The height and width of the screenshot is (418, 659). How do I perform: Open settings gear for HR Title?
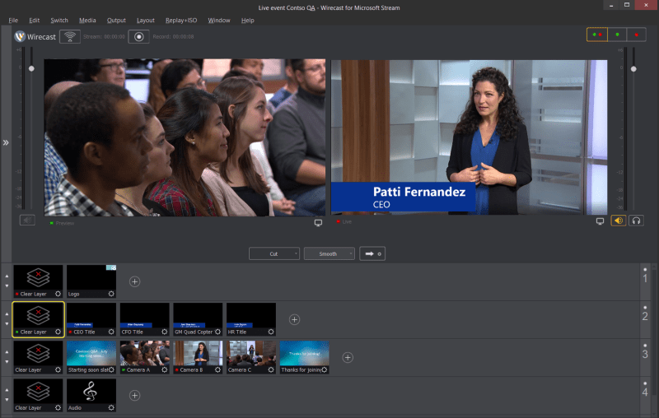pyautogui.click(x=271, y=332)
